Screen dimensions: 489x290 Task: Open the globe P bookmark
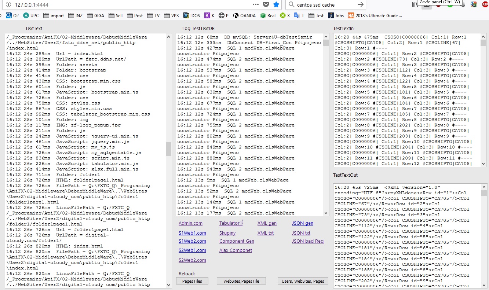click(223, 16)
